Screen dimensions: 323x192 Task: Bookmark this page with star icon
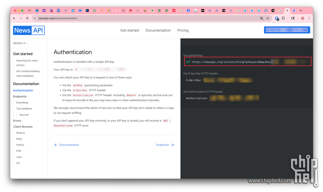[268, 18]
